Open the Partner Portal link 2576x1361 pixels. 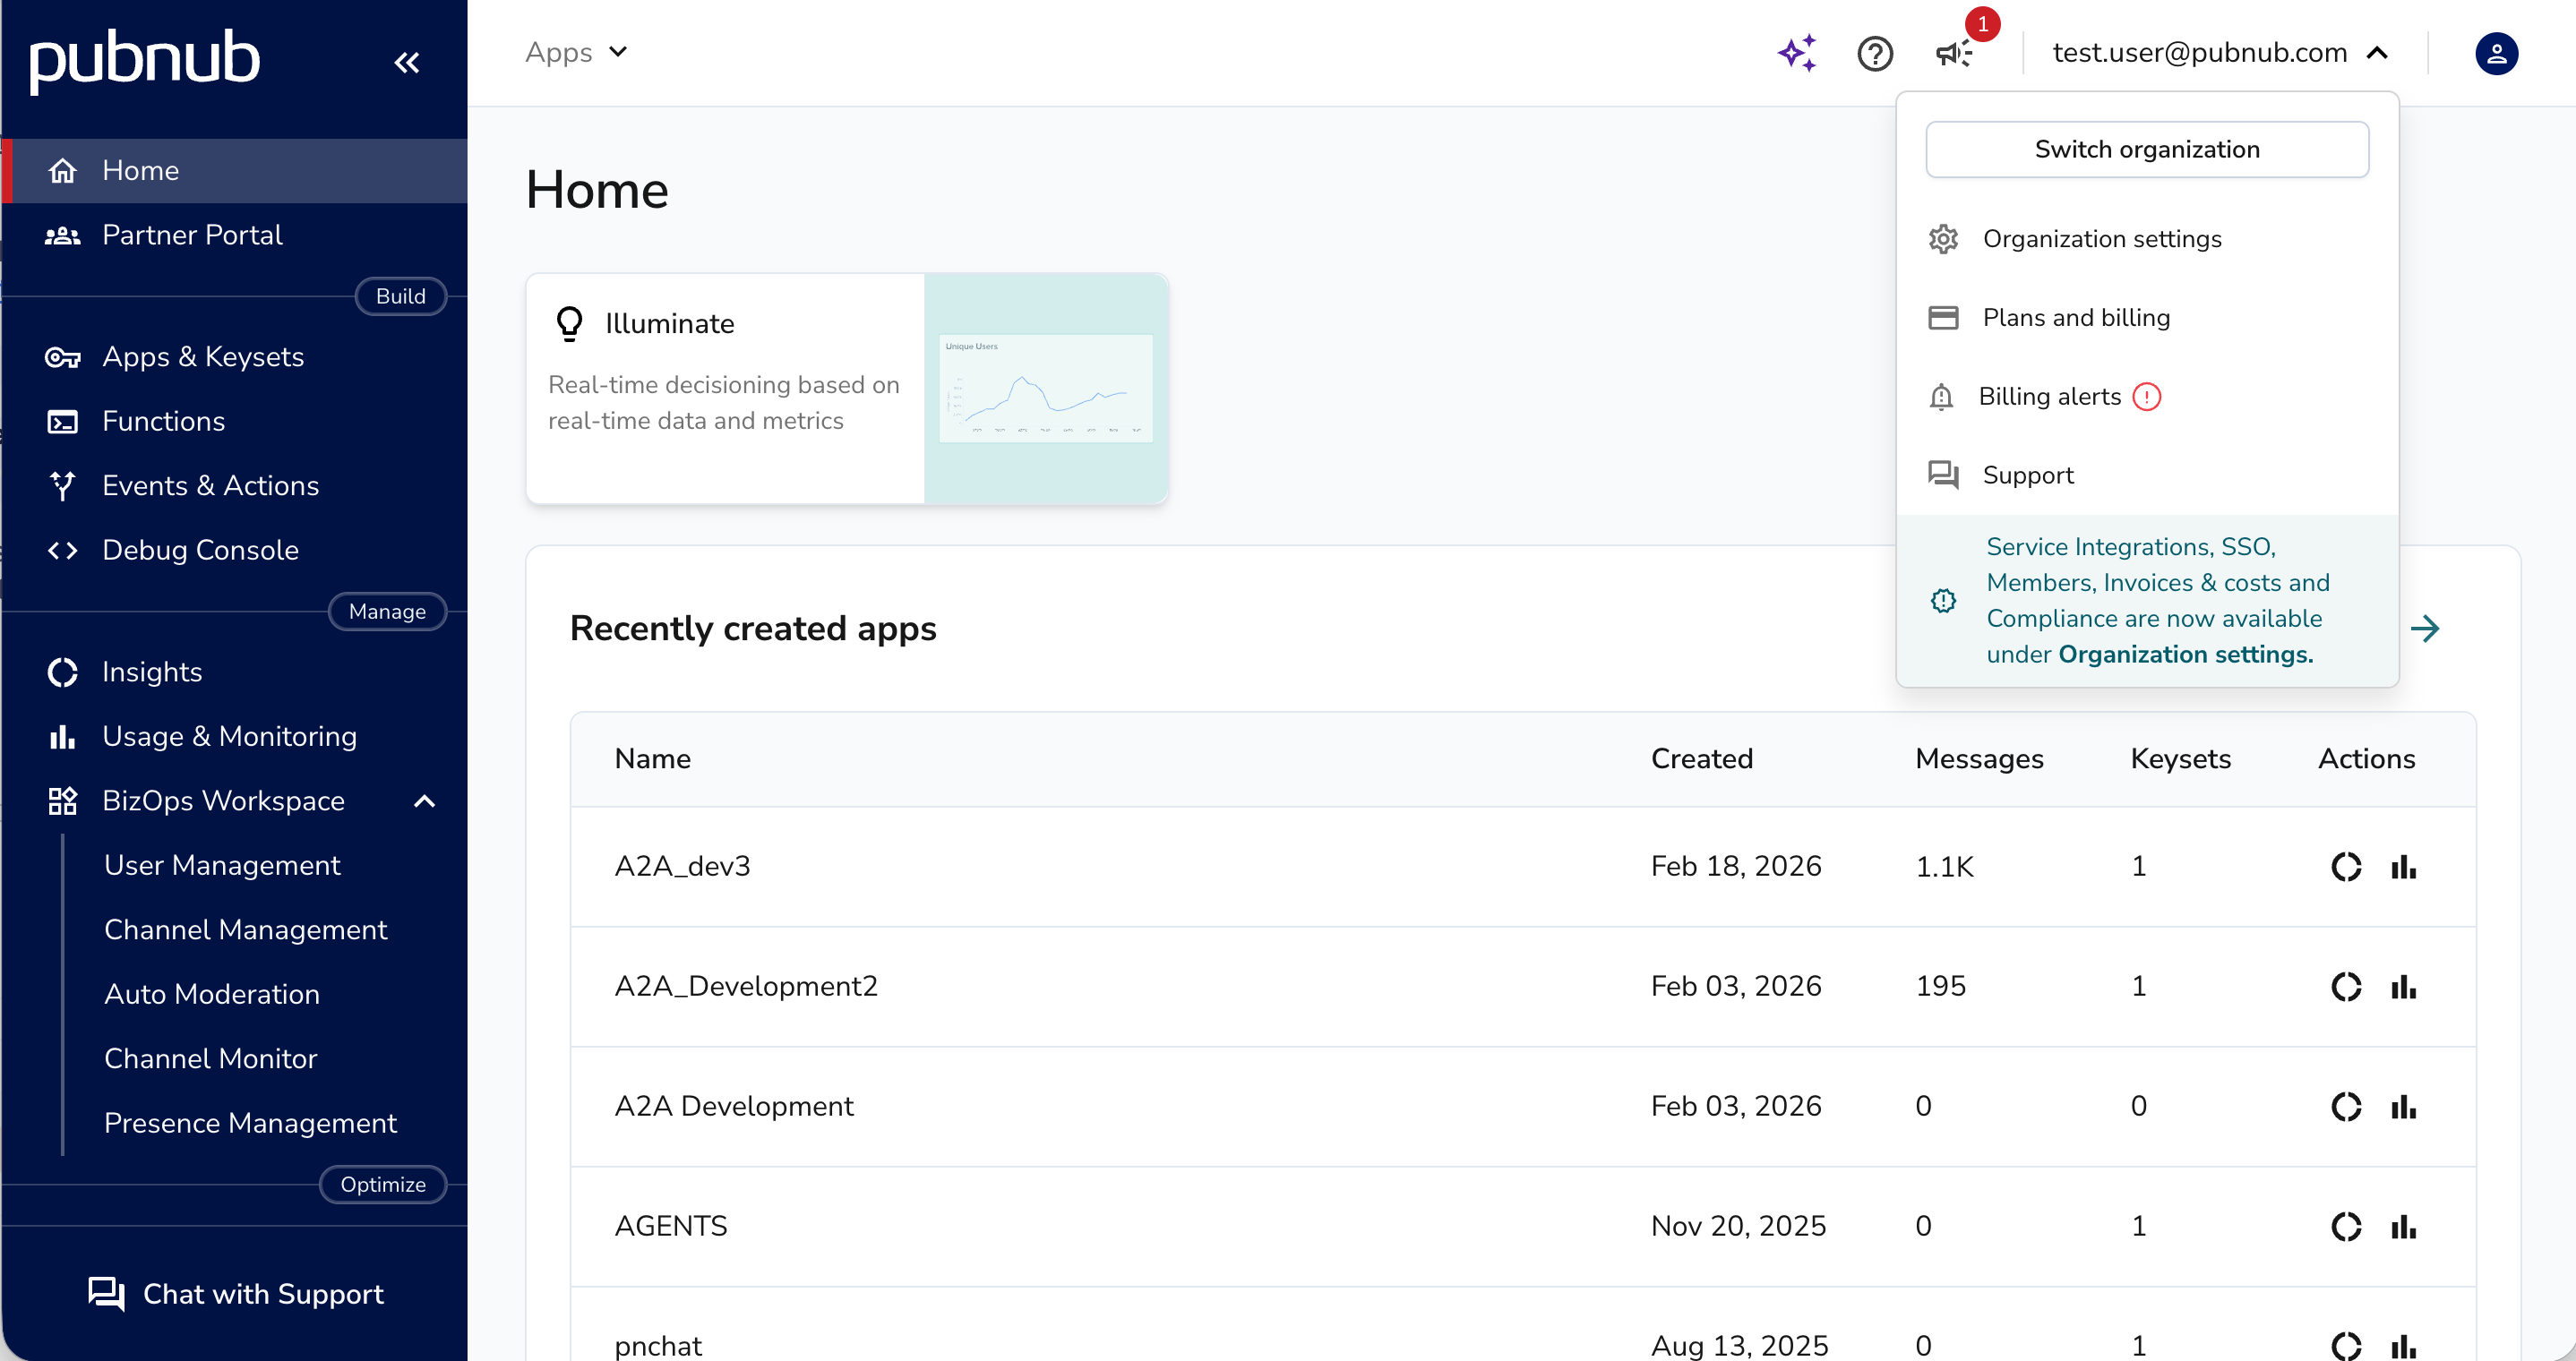click(193, 235)
